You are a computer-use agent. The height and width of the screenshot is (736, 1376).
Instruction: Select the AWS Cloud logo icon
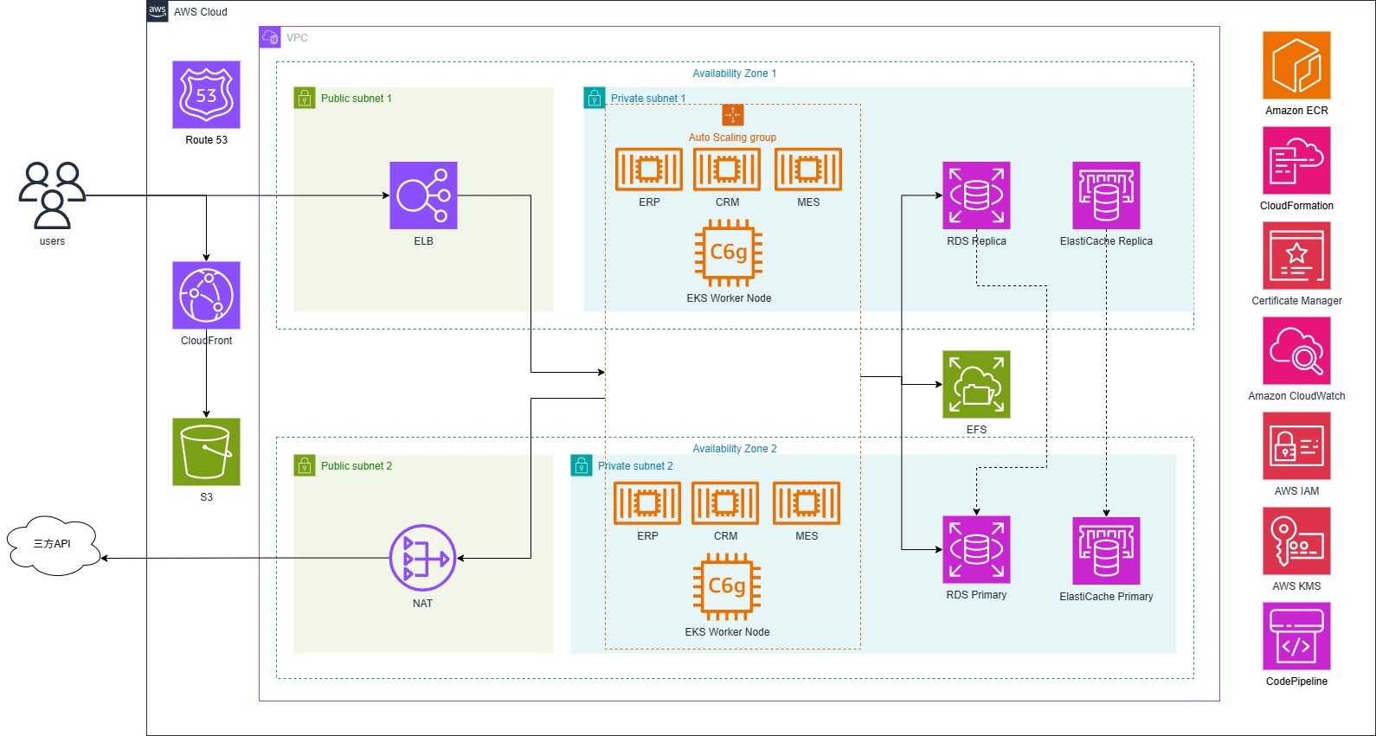[158, 11]
